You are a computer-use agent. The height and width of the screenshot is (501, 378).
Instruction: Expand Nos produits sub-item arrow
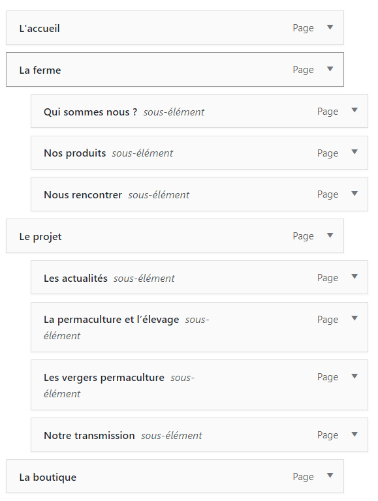coord(354,152)
